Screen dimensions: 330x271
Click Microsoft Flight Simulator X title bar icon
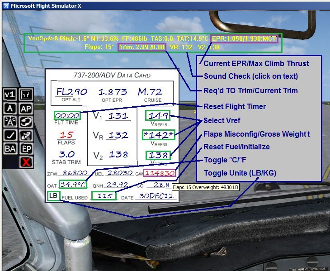[x=6, y=6]
